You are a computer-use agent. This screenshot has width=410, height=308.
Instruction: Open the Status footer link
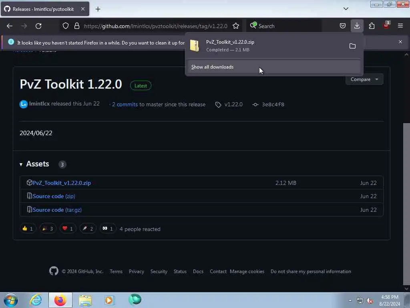tap(180, 272)
